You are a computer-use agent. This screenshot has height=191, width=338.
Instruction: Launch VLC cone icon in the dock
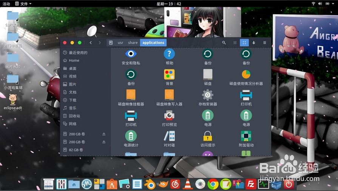pos(188,184)
